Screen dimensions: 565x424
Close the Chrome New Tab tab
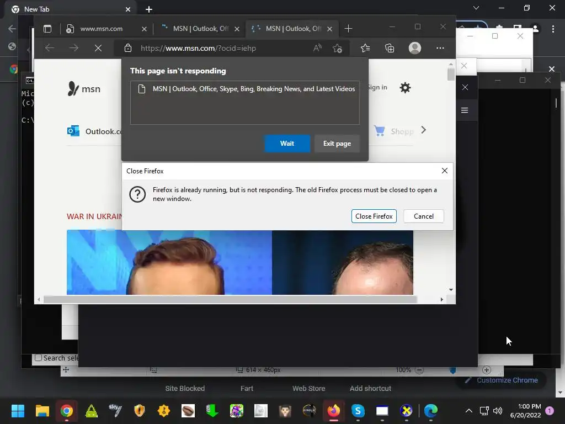click(x=128, y=9)
